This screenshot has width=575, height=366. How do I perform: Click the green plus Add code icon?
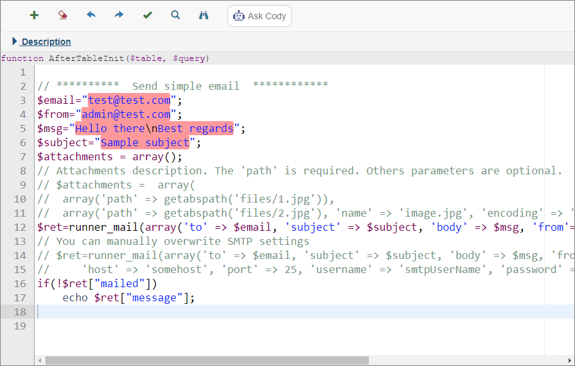pyautogui.click(x=34, y=15)
